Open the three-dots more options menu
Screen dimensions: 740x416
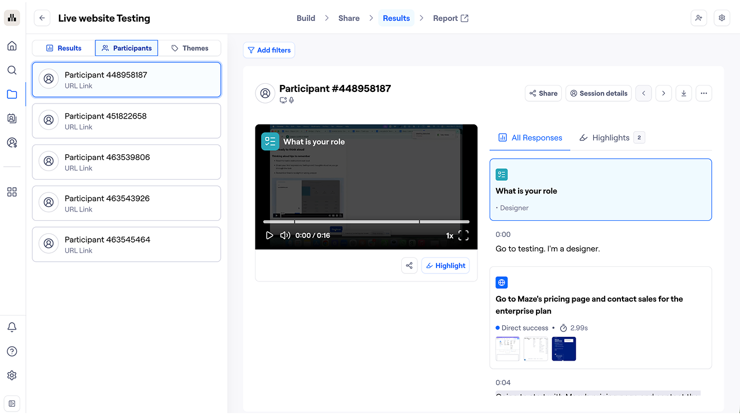click(x=703, y=93)
